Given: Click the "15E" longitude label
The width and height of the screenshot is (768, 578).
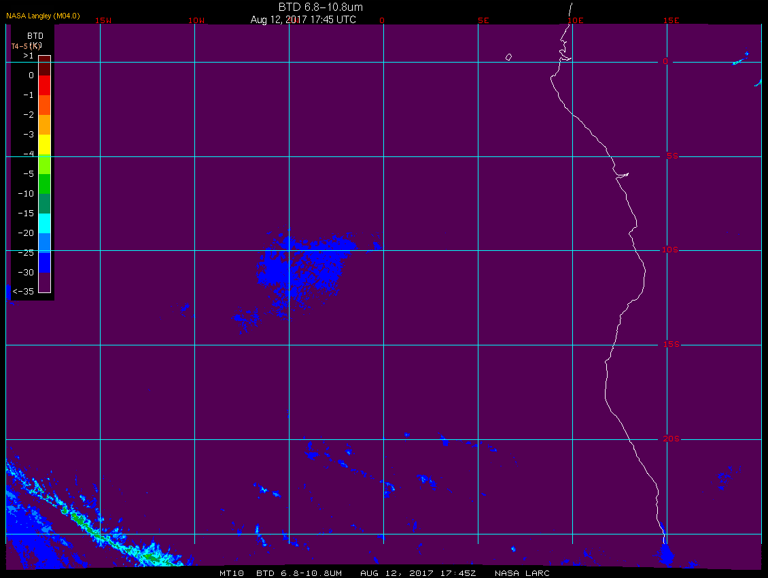Looking at the screenshot, I should coord(671,20).
